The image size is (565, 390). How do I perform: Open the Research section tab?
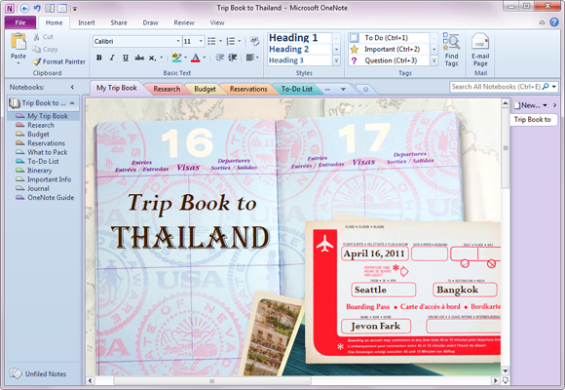[x=167, y=89]
